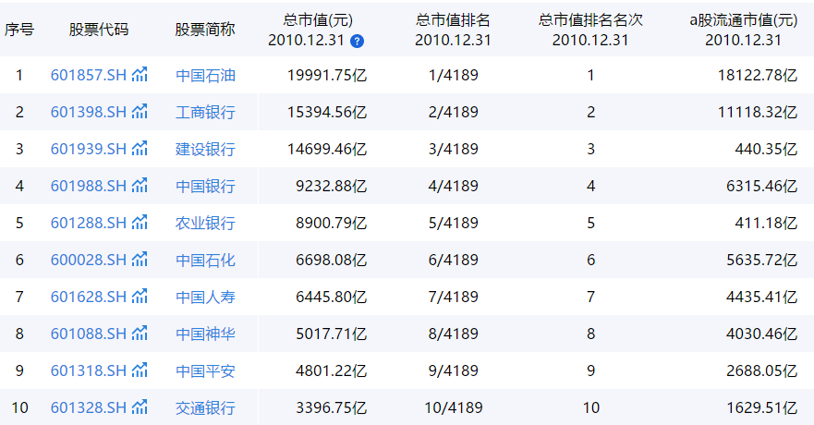Open stock code 601328.SH link
Image resolution: width=814 pixels, height=425 pixels.
tap(89, 407)
